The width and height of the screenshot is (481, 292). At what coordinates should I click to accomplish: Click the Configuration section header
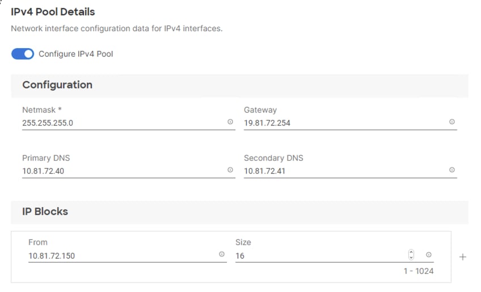click(57, 85)
